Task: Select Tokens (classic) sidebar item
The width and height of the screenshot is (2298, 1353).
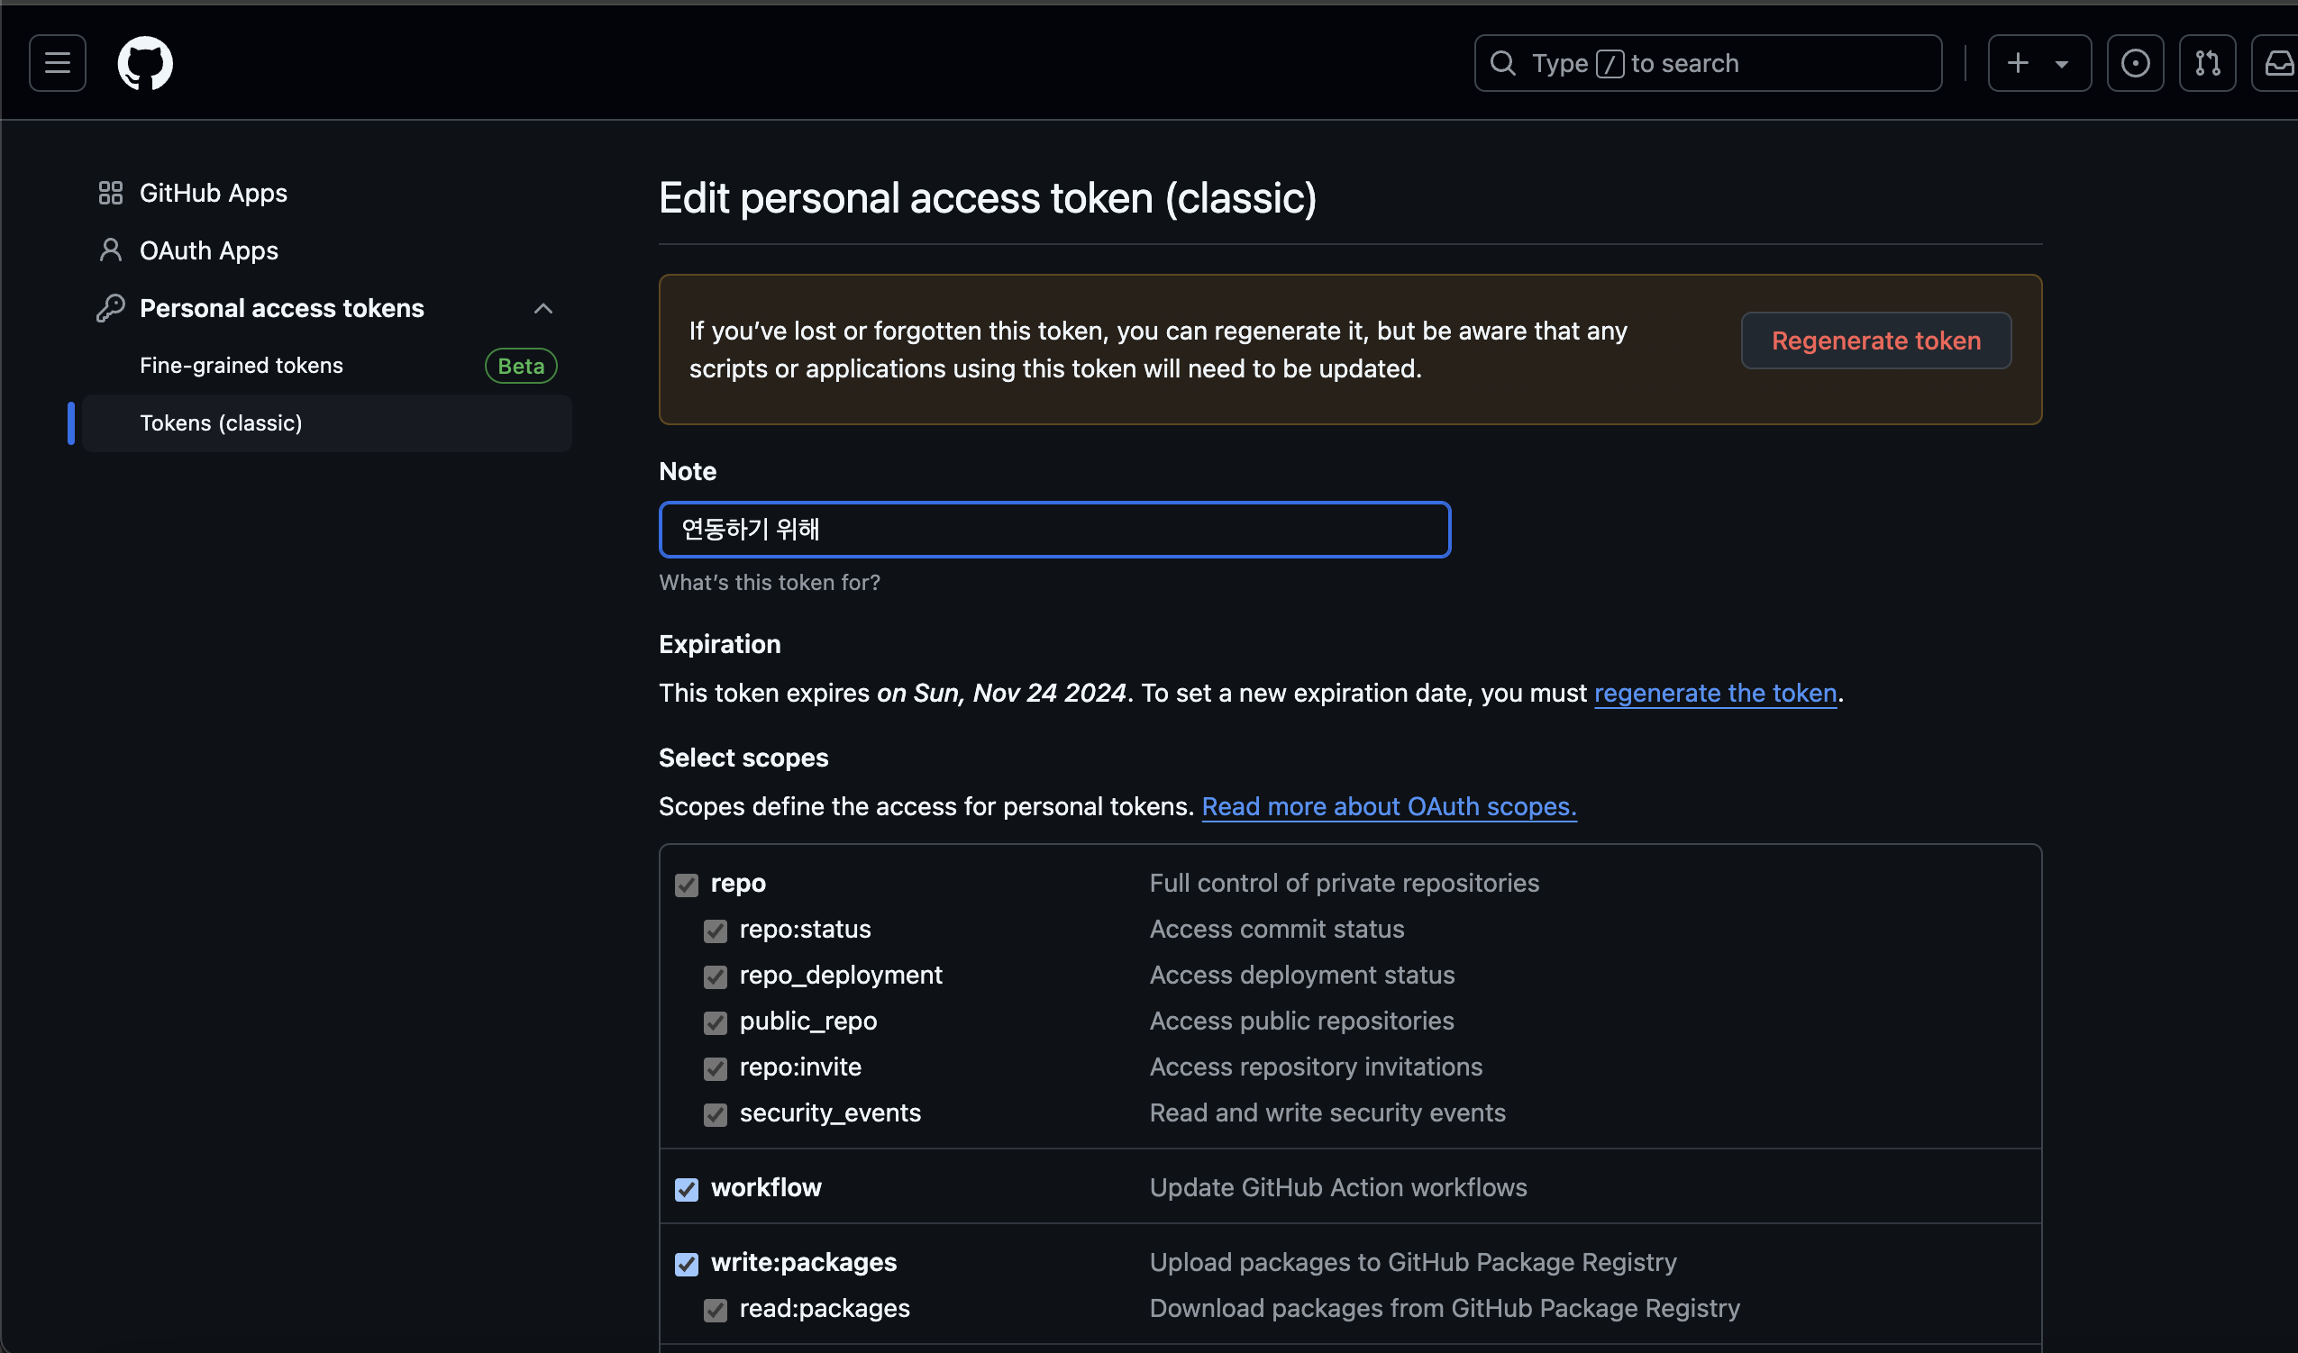Action: click(x=221, y=423)
